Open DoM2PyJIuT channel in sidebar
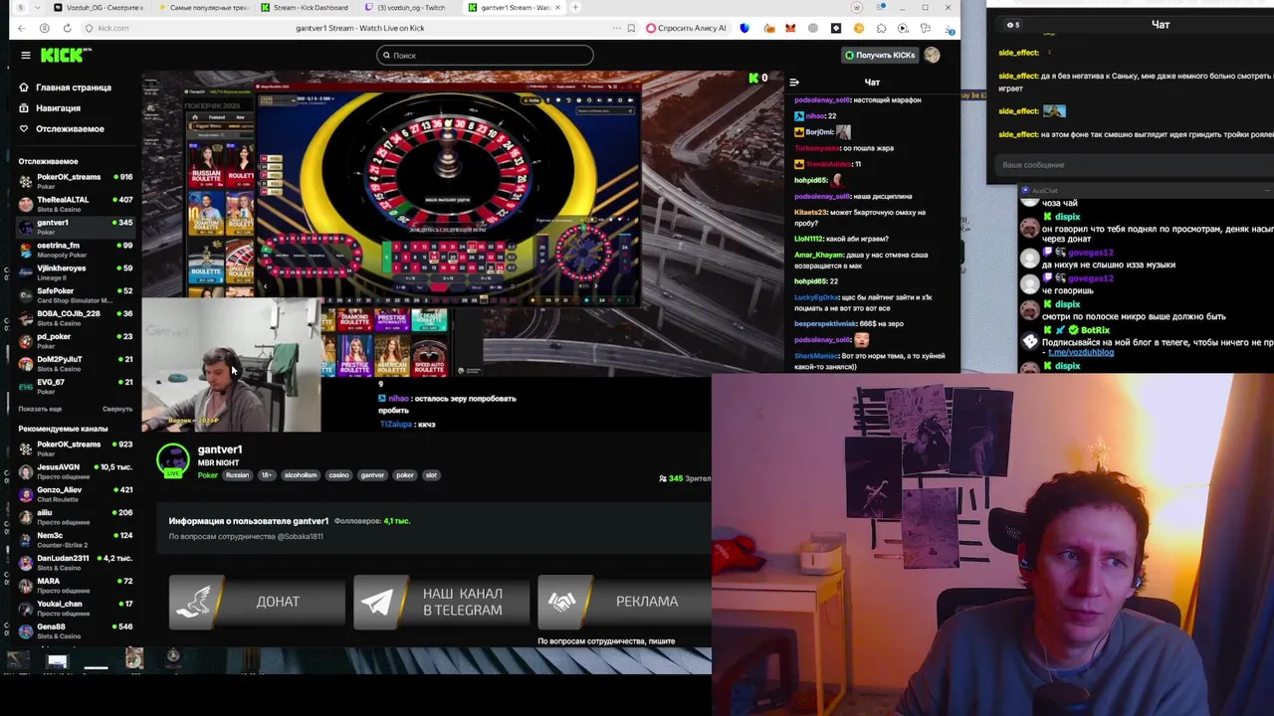This screenshot has height=716, width=1274. [76, 364]
